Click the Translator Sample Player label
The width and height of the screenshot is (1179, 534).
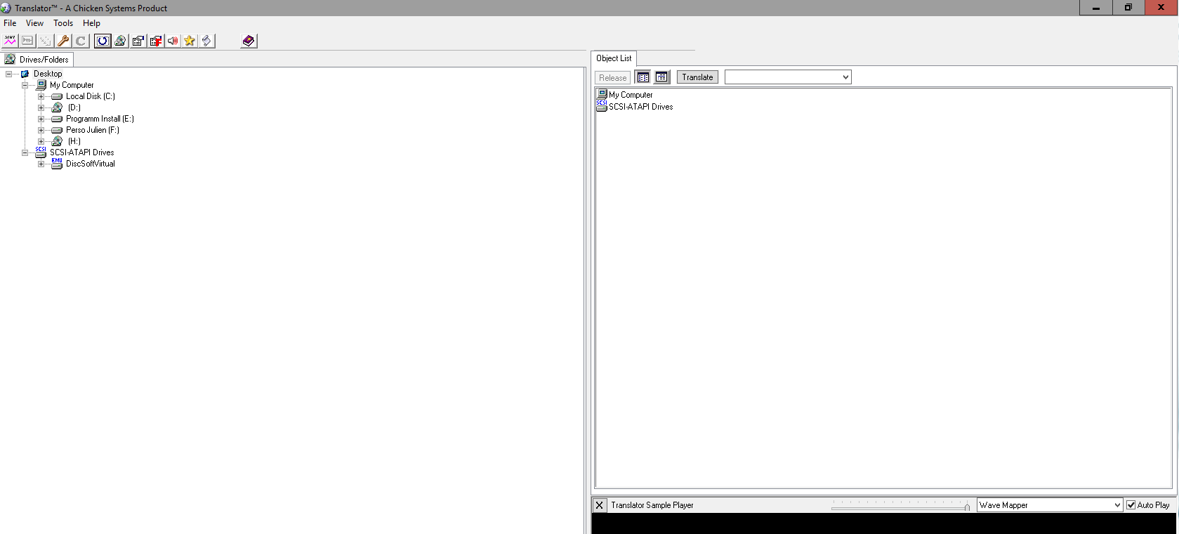click(x=652, y=505)
